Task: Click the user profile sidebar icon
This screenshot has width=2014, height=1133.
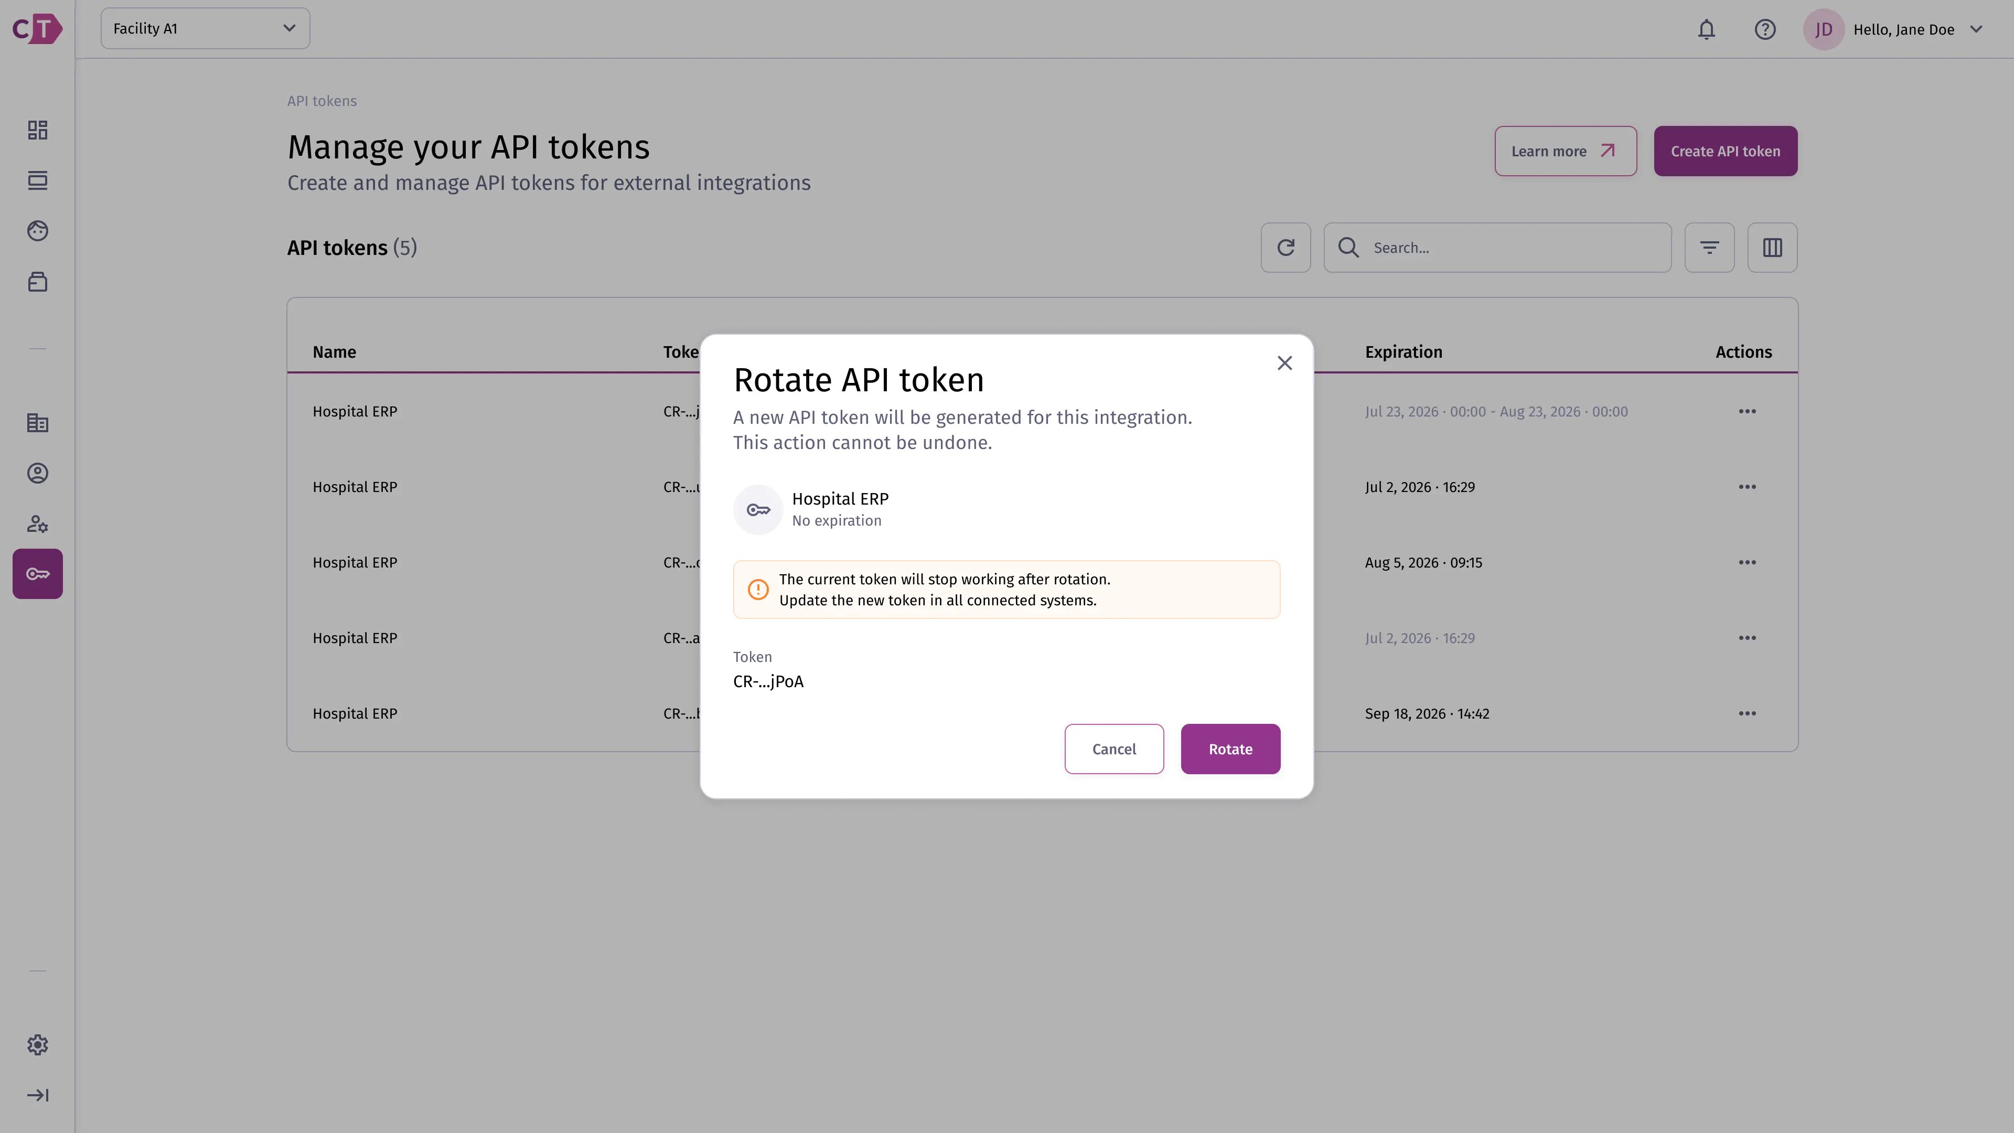Action: tap(38, 473)
